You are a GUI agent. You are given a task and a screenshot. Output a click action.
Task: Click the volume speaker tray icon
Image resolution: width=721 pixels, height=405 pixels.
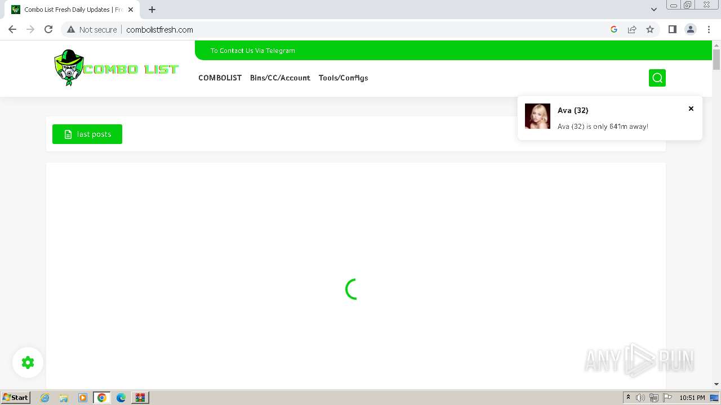(x=640, y=398)
